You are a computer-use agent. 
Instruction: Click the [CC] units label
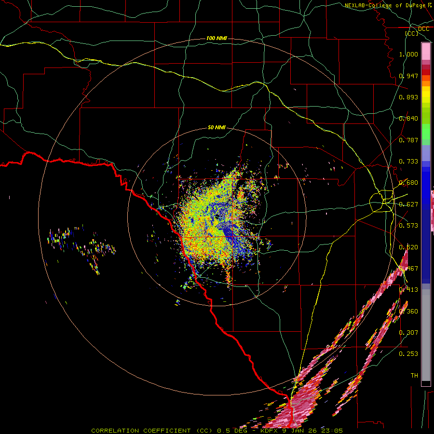(x=412, y=33)
